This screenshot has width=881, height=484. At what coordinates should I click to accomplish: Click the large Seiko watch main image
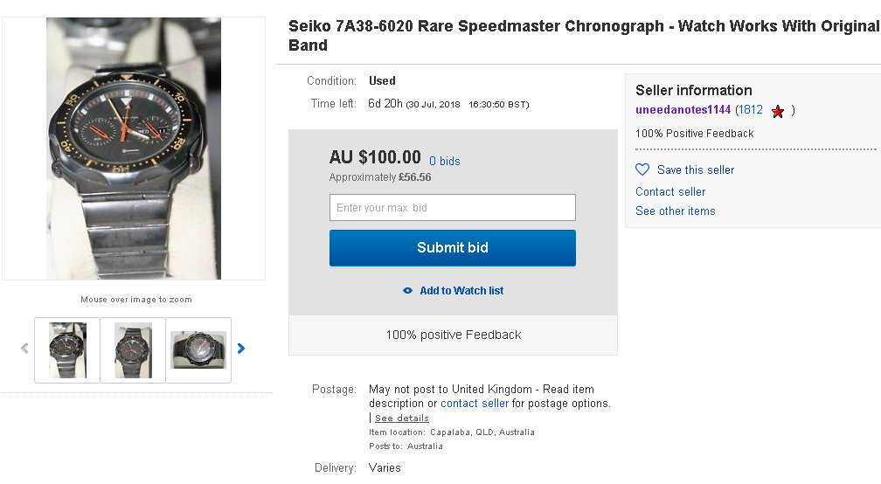click(x=134, y=149)
